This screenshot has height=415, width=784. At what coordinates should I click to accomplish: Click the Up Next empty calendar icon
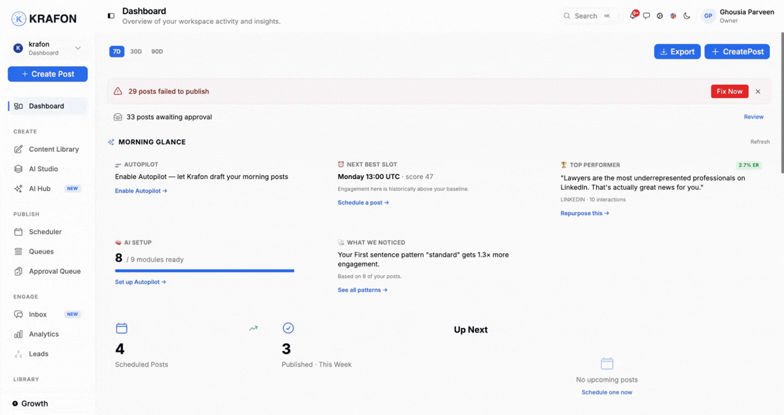pyautogui.click(x=607, y=363)
